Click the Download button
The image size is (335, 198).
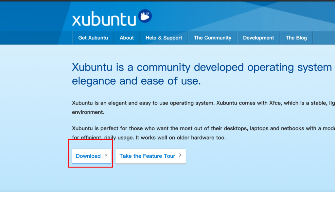point(92,156)
